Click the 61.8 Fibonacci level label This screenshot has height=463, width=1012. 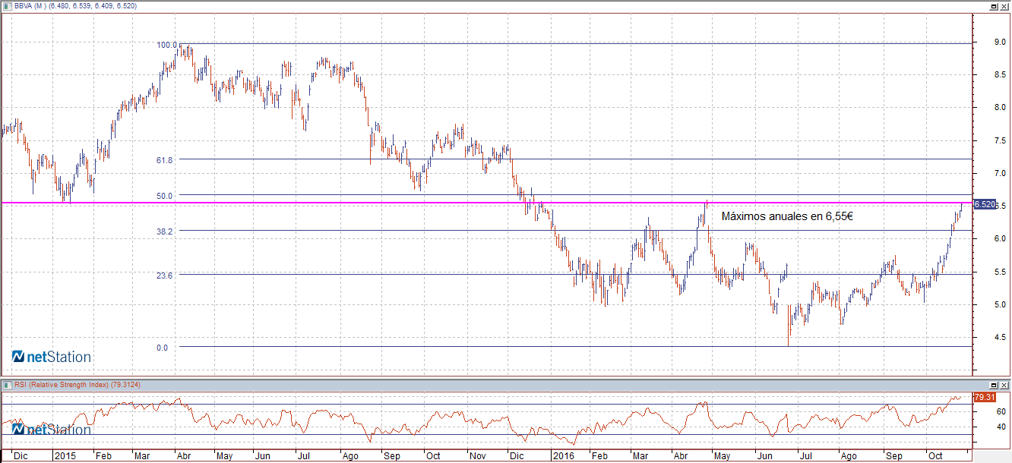point(165,160)
